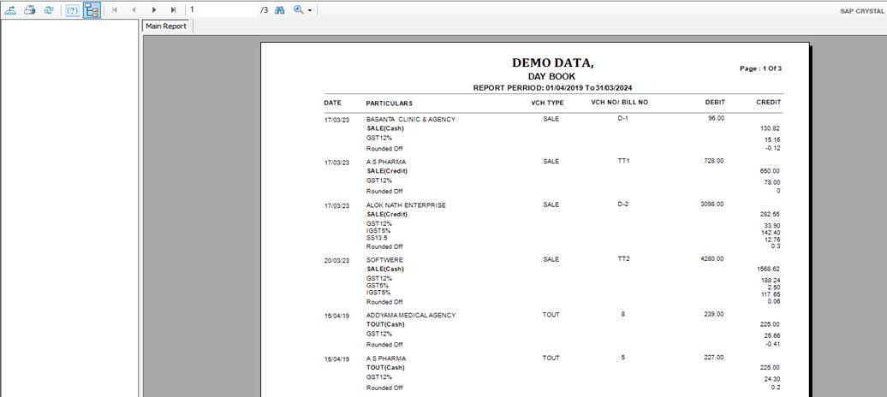The image size is (887, 397).
Task: Go to the next page
Action: click(154, 9)
